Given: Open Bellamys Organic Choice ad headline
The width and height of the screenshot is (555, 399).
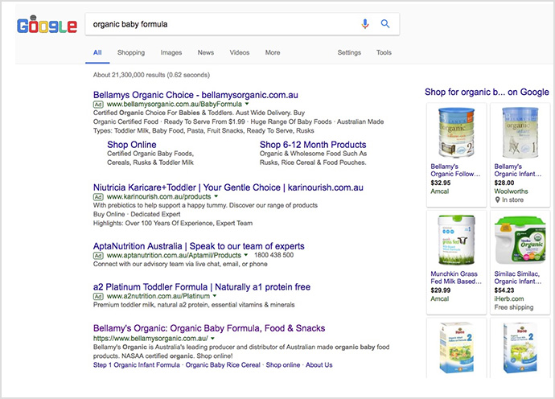Looking at the screenshot, I should point(195,95).
